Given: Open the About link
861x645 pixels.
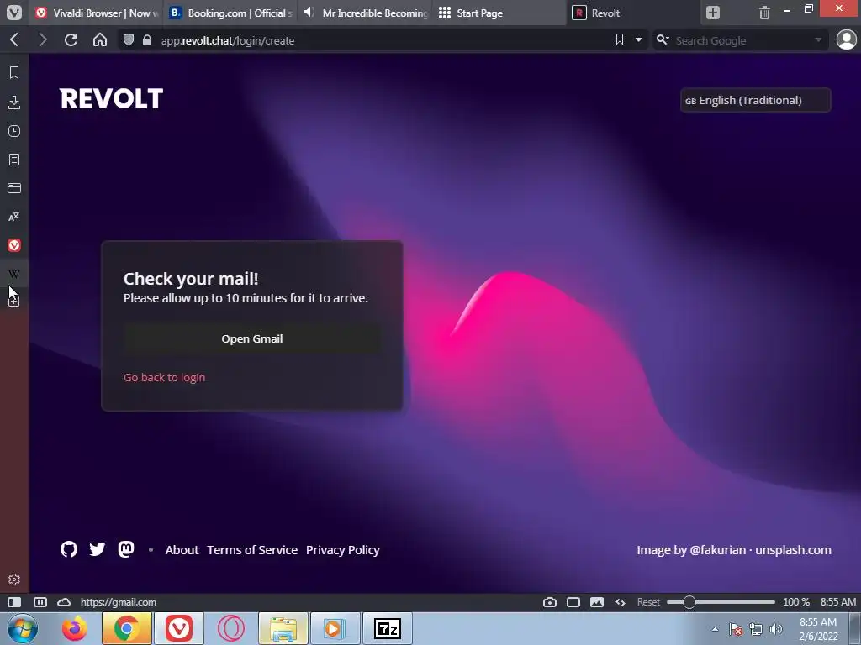Looking at the screenshot, I should [182, 550].
